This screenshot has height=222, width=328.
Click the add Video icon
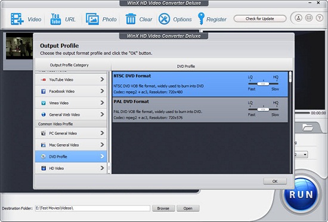point(17,19)
